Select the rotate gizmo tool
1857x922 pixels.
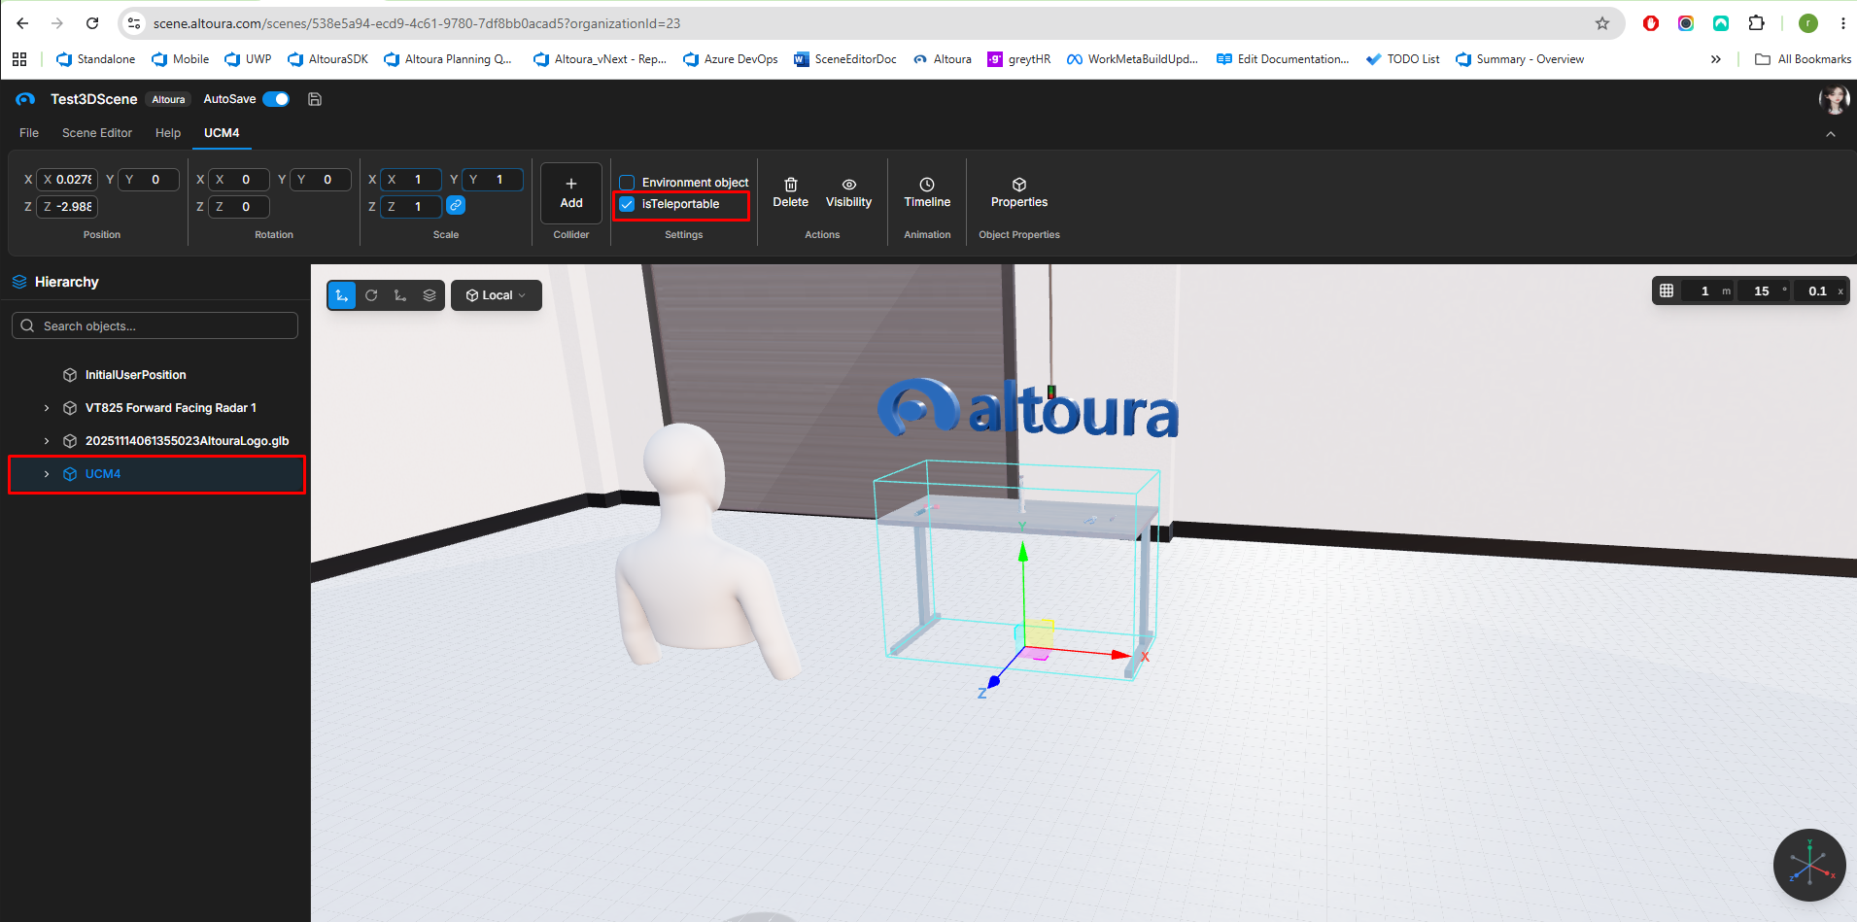tap(371, 295)
